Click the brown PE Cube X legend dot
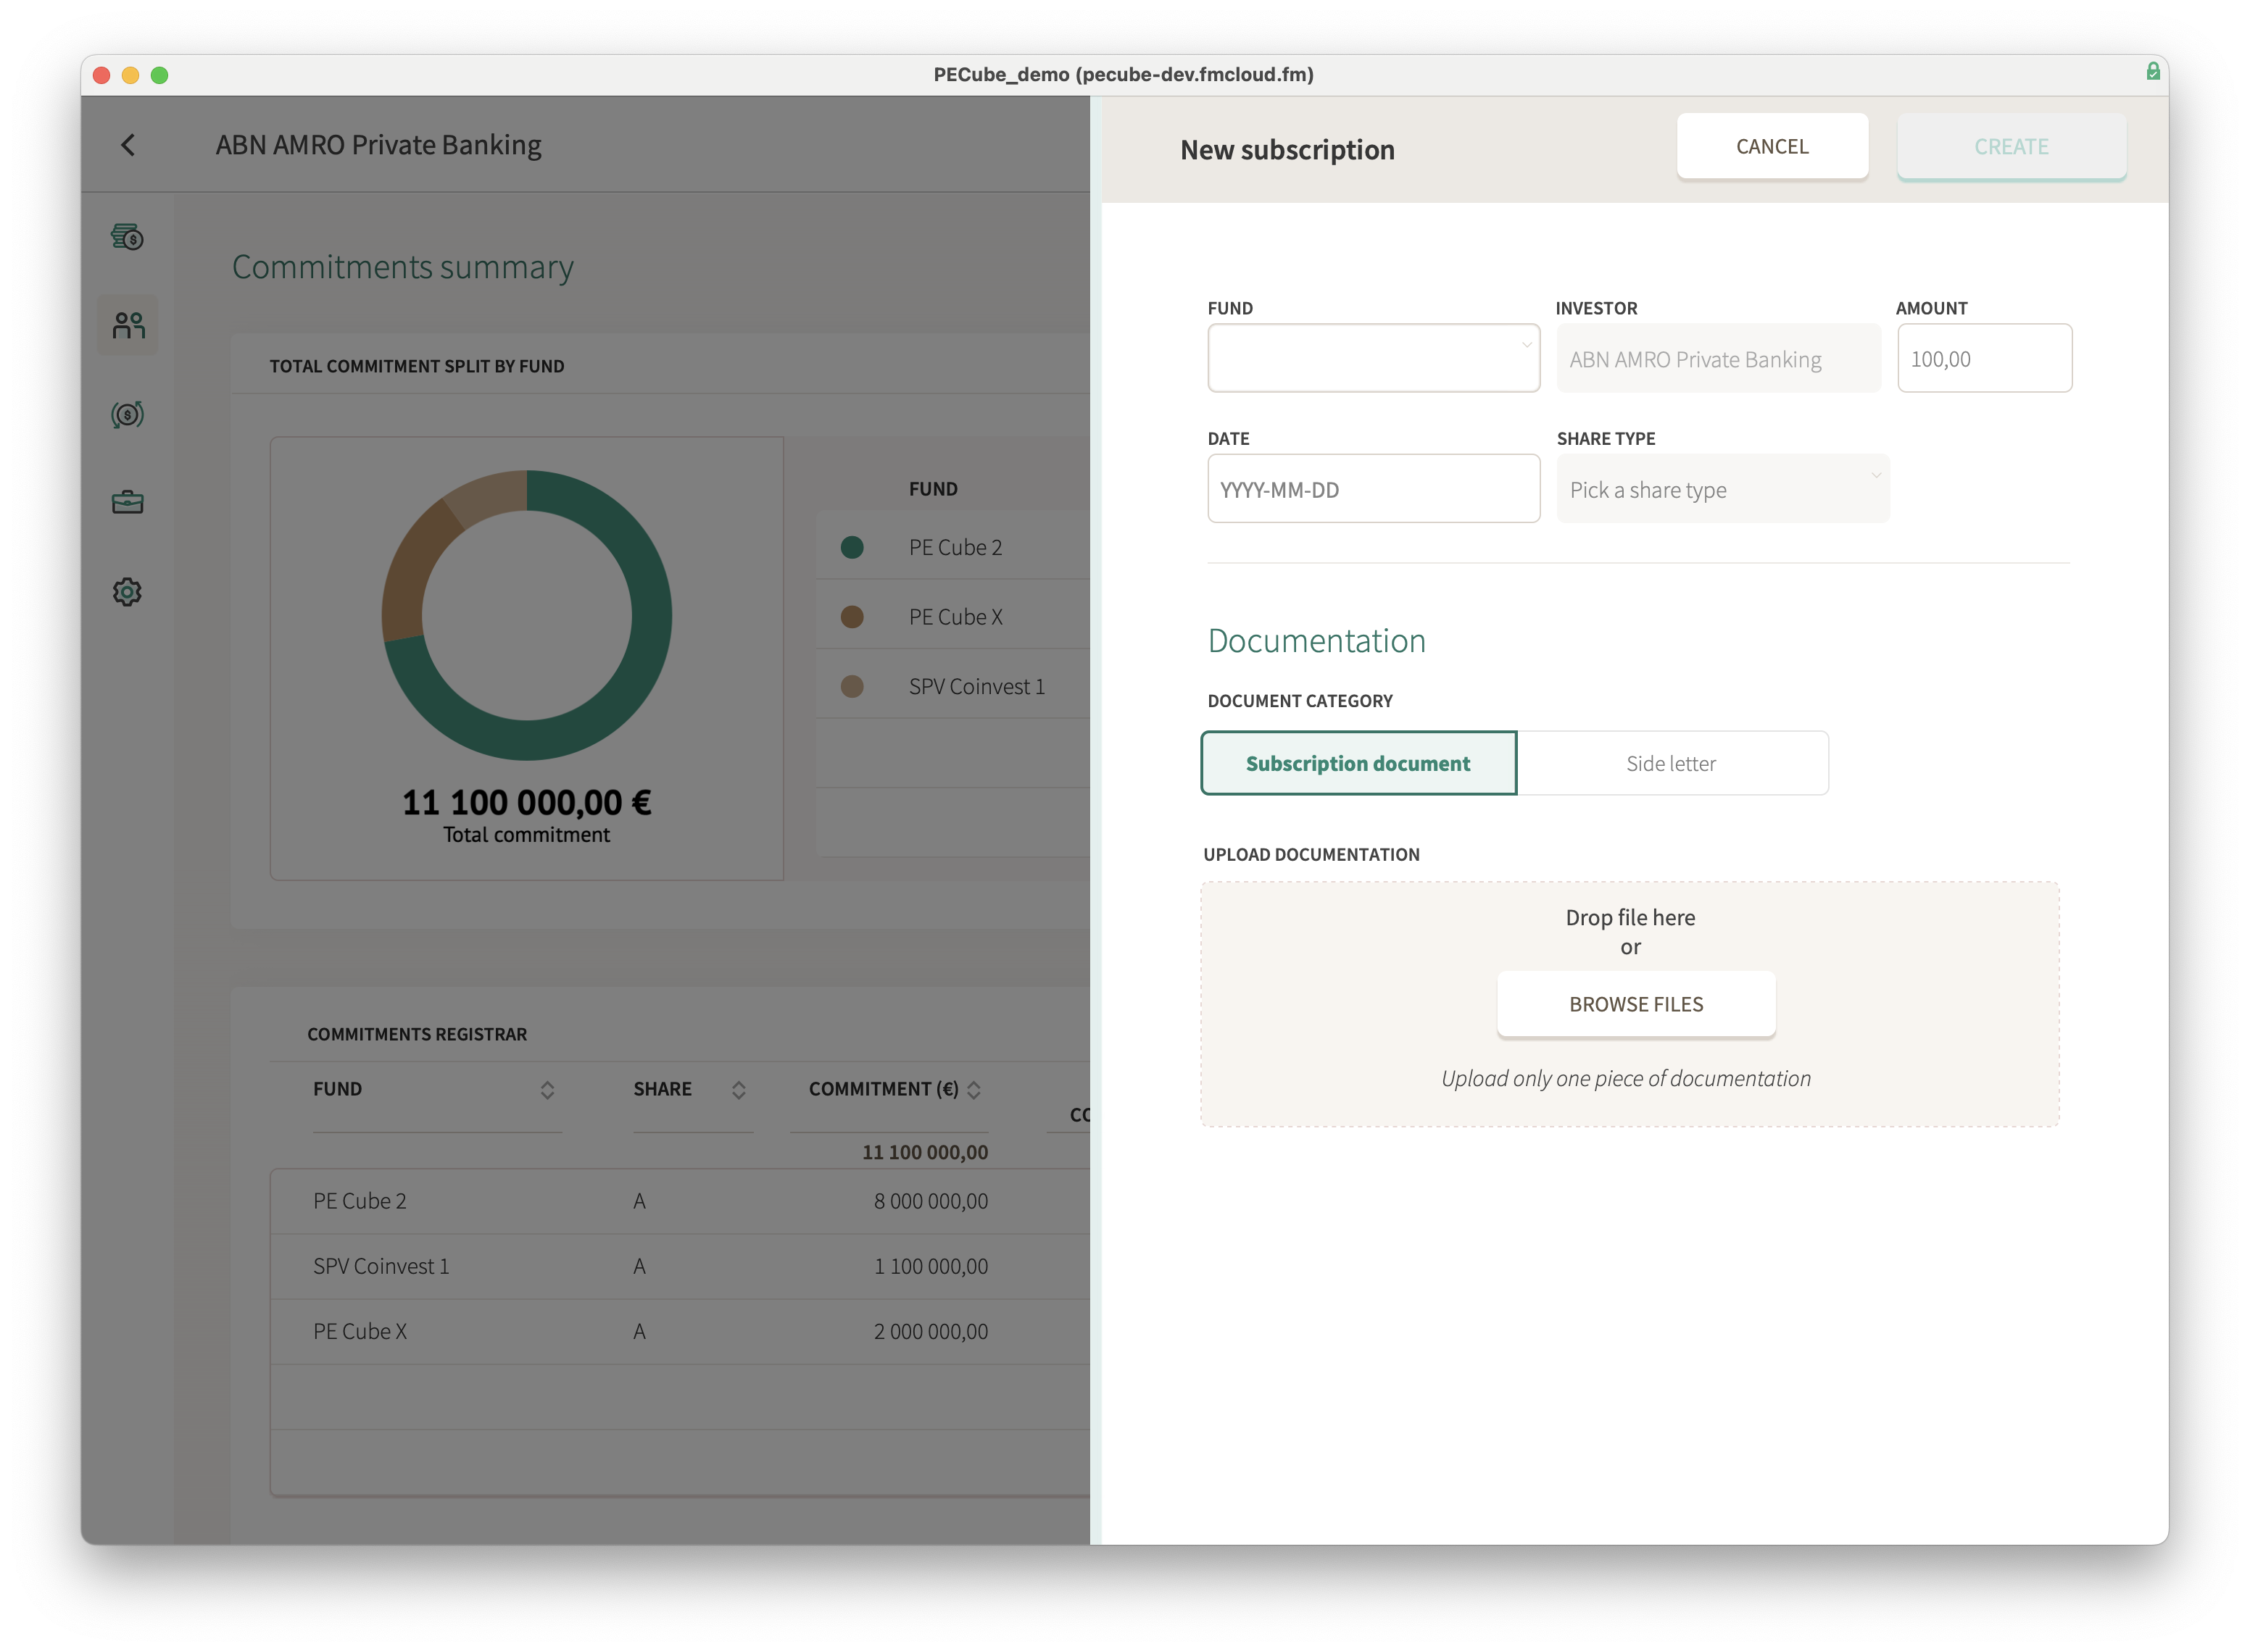2250x1652 pixels. 852,617
